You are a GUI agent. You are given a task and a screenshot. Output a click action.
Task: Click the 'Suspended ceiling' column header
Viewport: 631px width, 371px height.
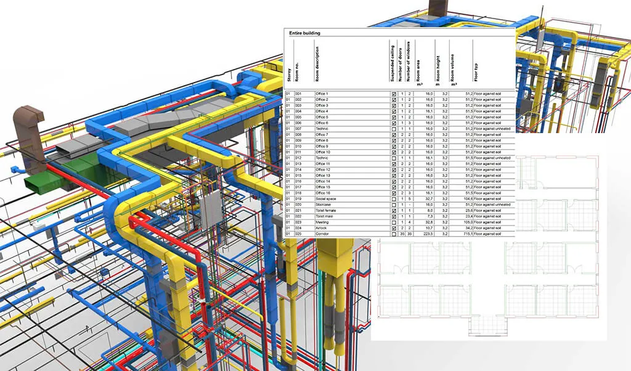coord(393,63)
